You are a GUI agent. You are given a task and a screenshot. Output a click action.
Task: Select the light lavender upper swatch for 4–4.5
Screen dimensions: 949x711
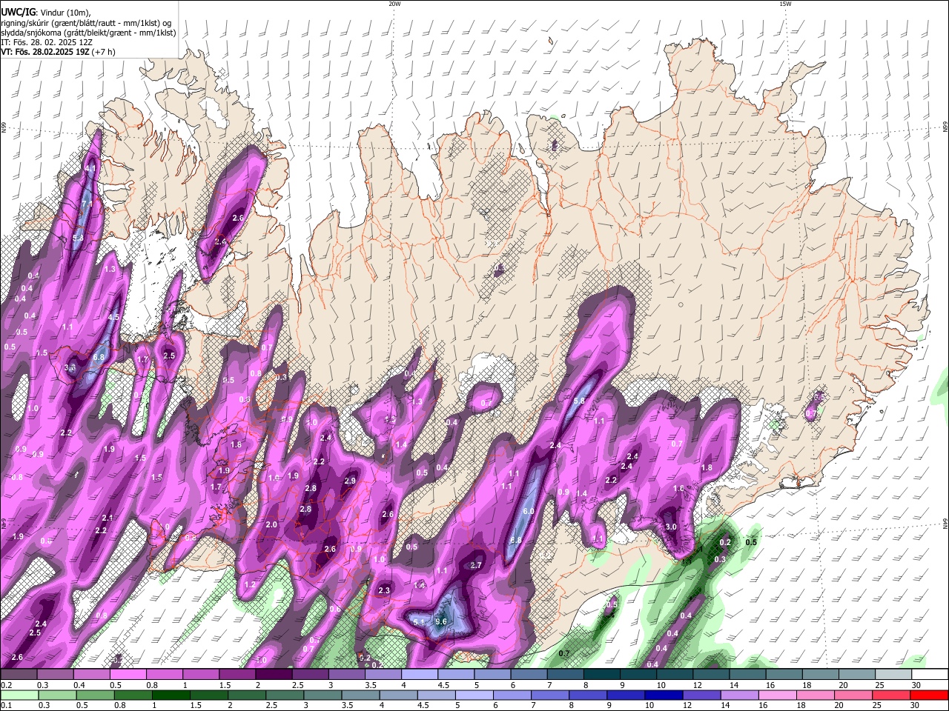point(420,675)
